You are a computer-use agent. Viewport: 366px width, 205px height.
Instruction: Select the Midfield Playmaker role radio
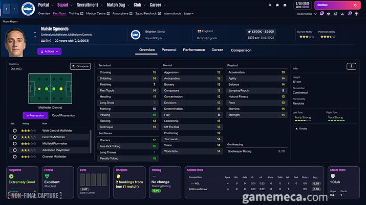click(x=14, y=143)
